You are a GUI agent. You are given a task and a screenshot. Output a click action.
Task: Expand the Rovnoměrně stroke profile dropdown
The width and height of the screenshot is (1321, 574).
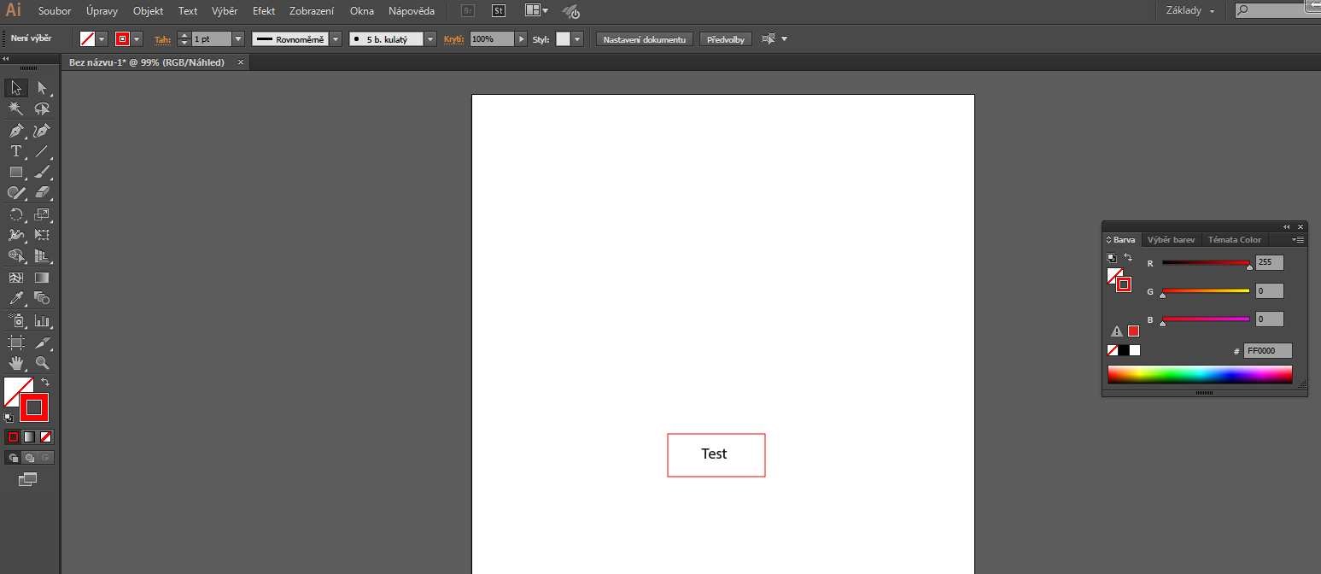(336, 39)
